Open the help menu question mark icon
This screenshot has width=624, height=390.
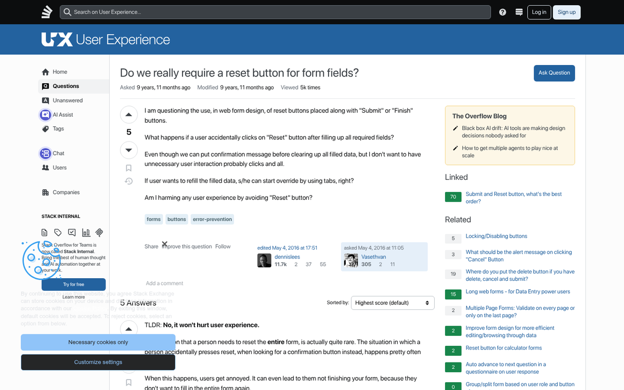click(502, 11)
